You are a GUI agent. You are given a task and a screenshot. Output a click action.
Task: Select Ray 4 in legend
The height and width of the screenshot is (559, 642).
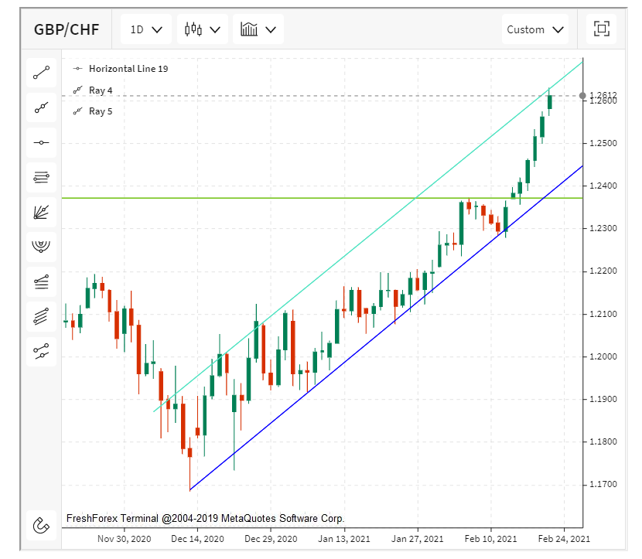click(93, 90)
